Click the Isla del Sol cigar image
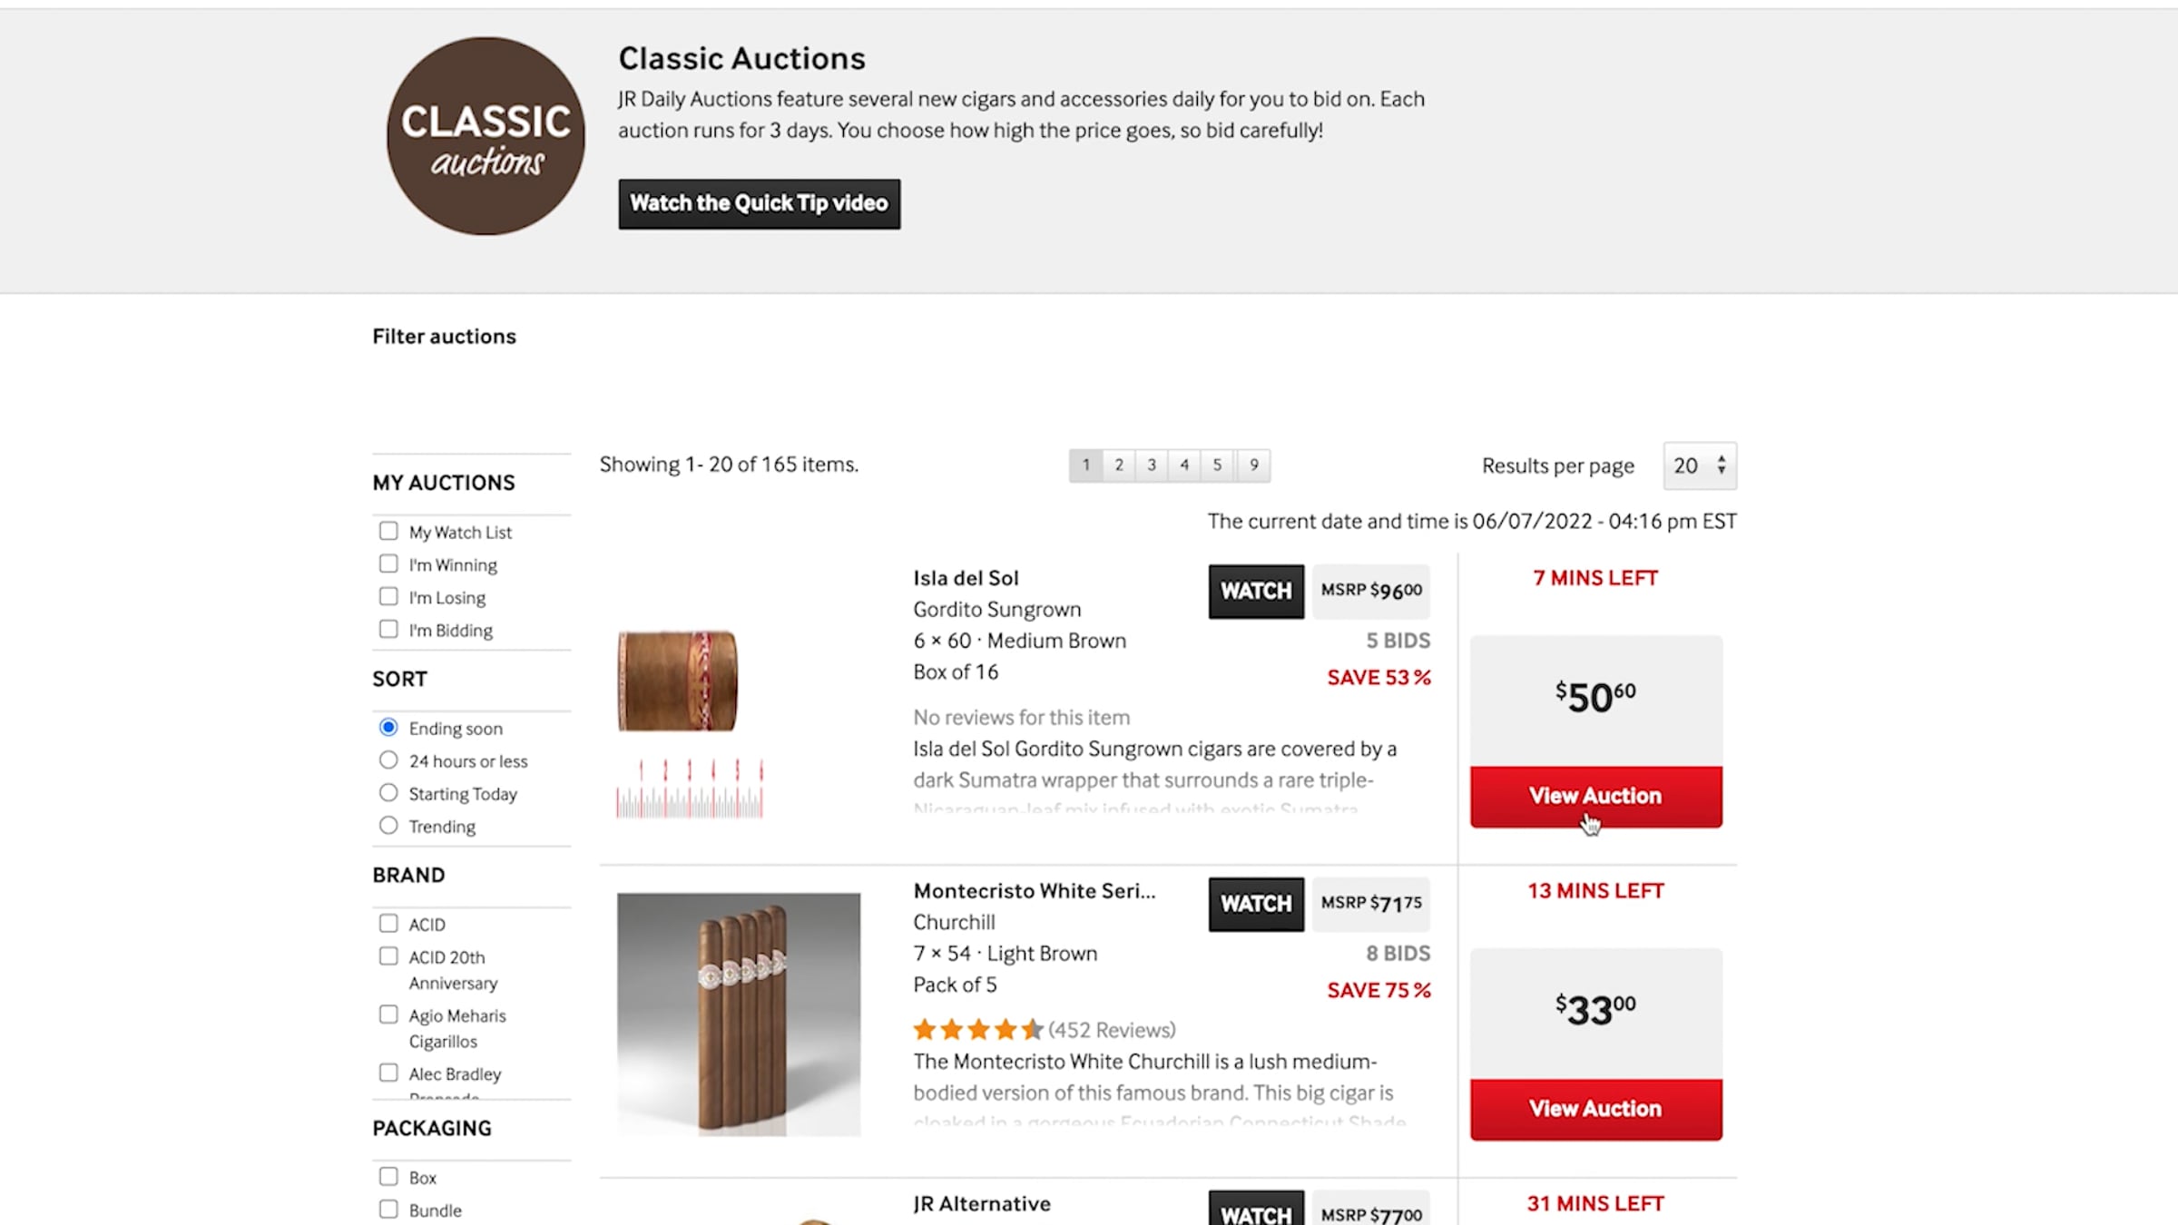The width and height of the screenshot is (2178, 1225). 677,681
